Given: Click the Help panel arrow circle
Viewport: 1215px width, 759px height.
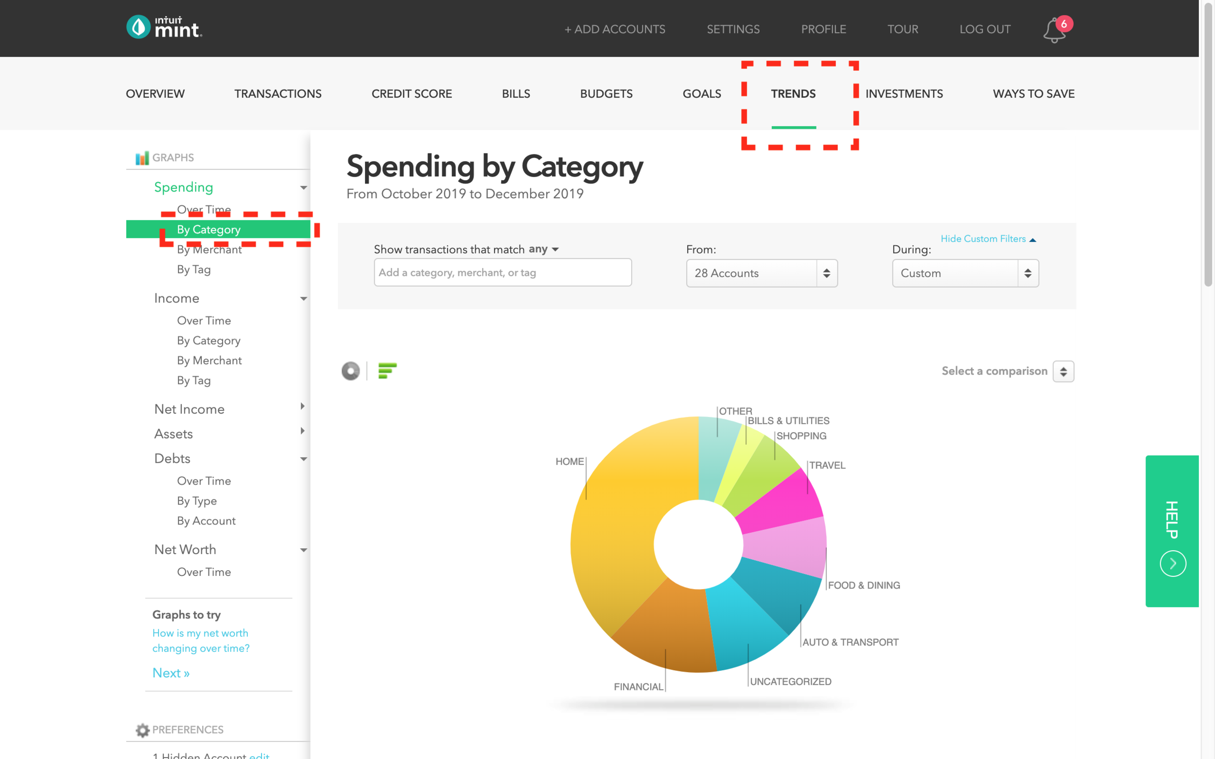Looking at the screenshot, I should tap(1172, 563).
